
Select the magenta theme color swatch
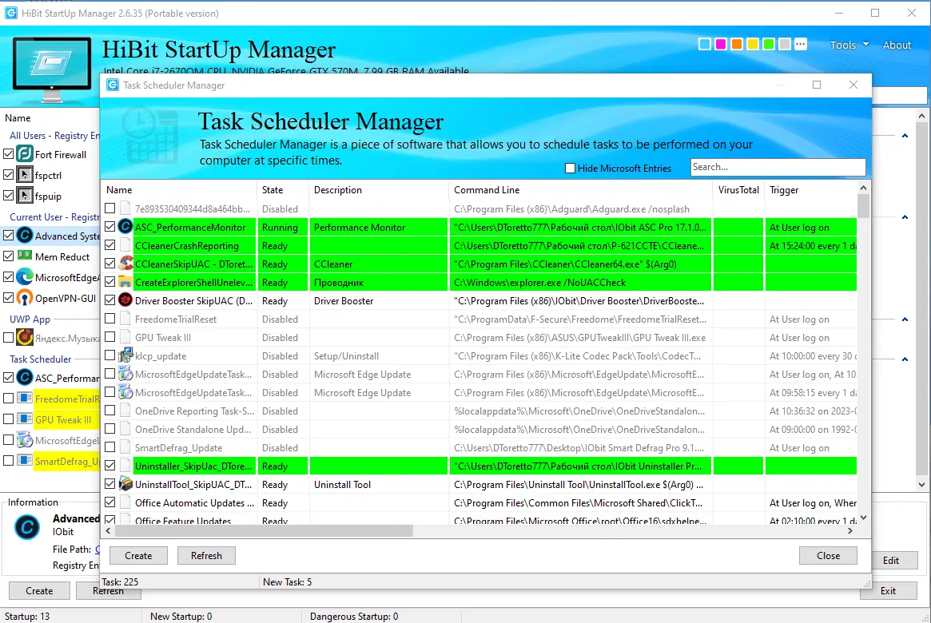coord(721,44)
